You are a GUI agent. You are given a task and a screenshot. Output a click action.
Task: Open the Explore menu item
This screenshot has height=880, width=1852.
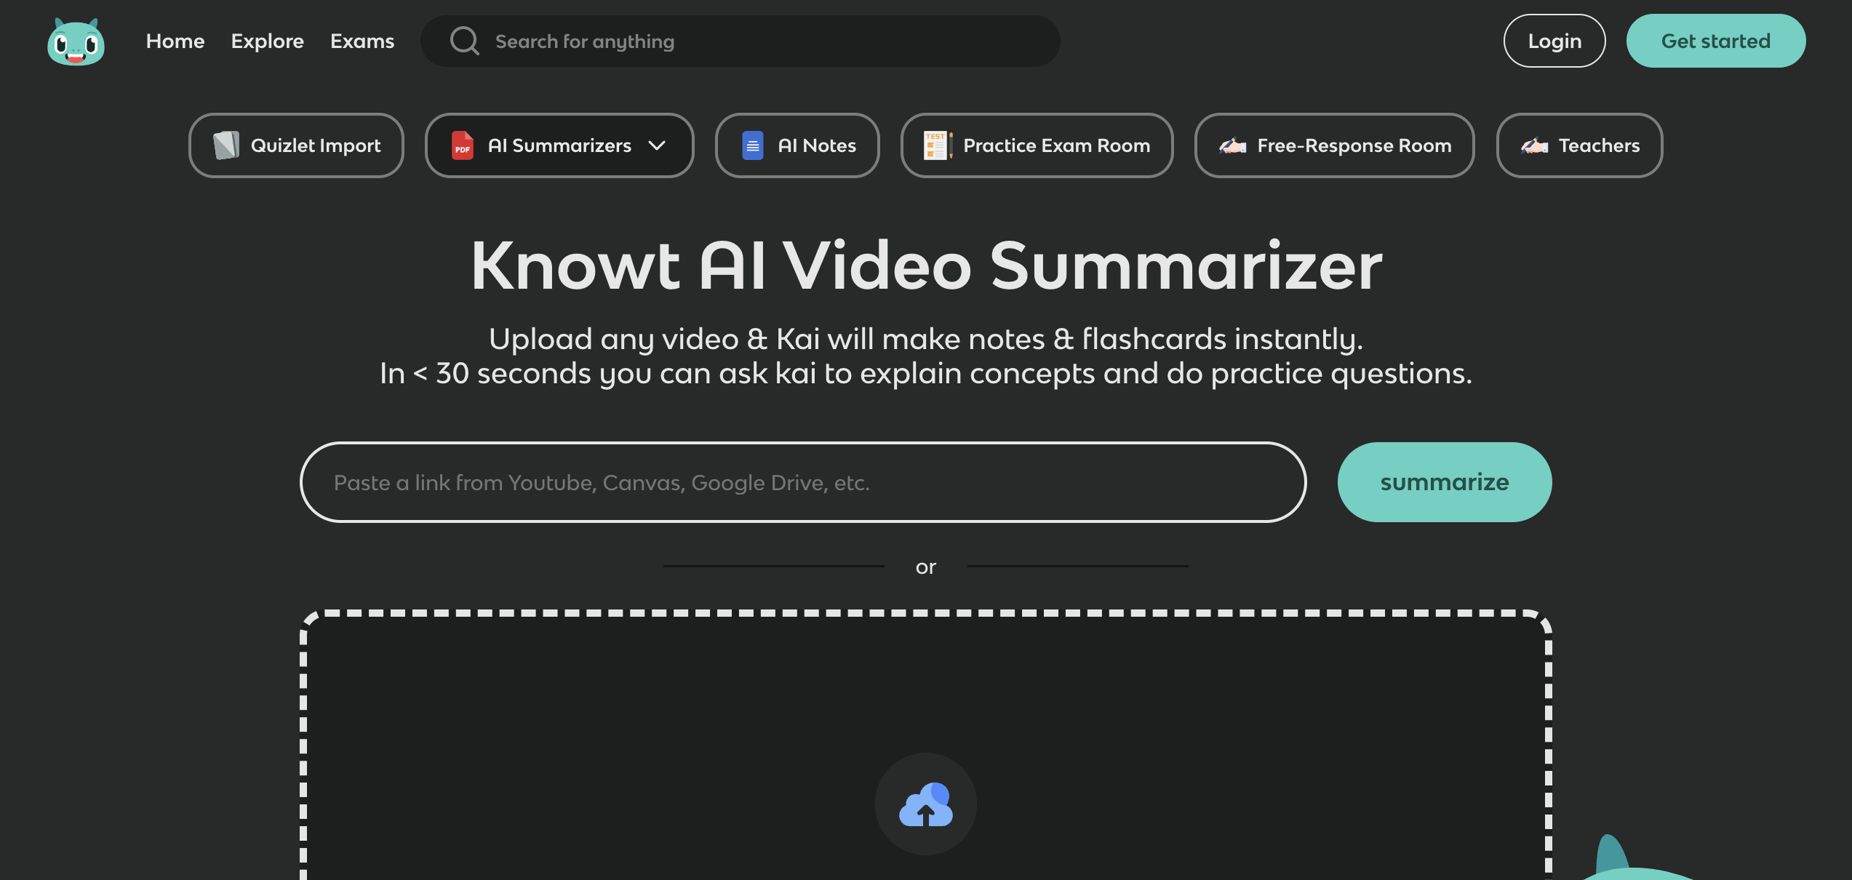tap(268, 41)
